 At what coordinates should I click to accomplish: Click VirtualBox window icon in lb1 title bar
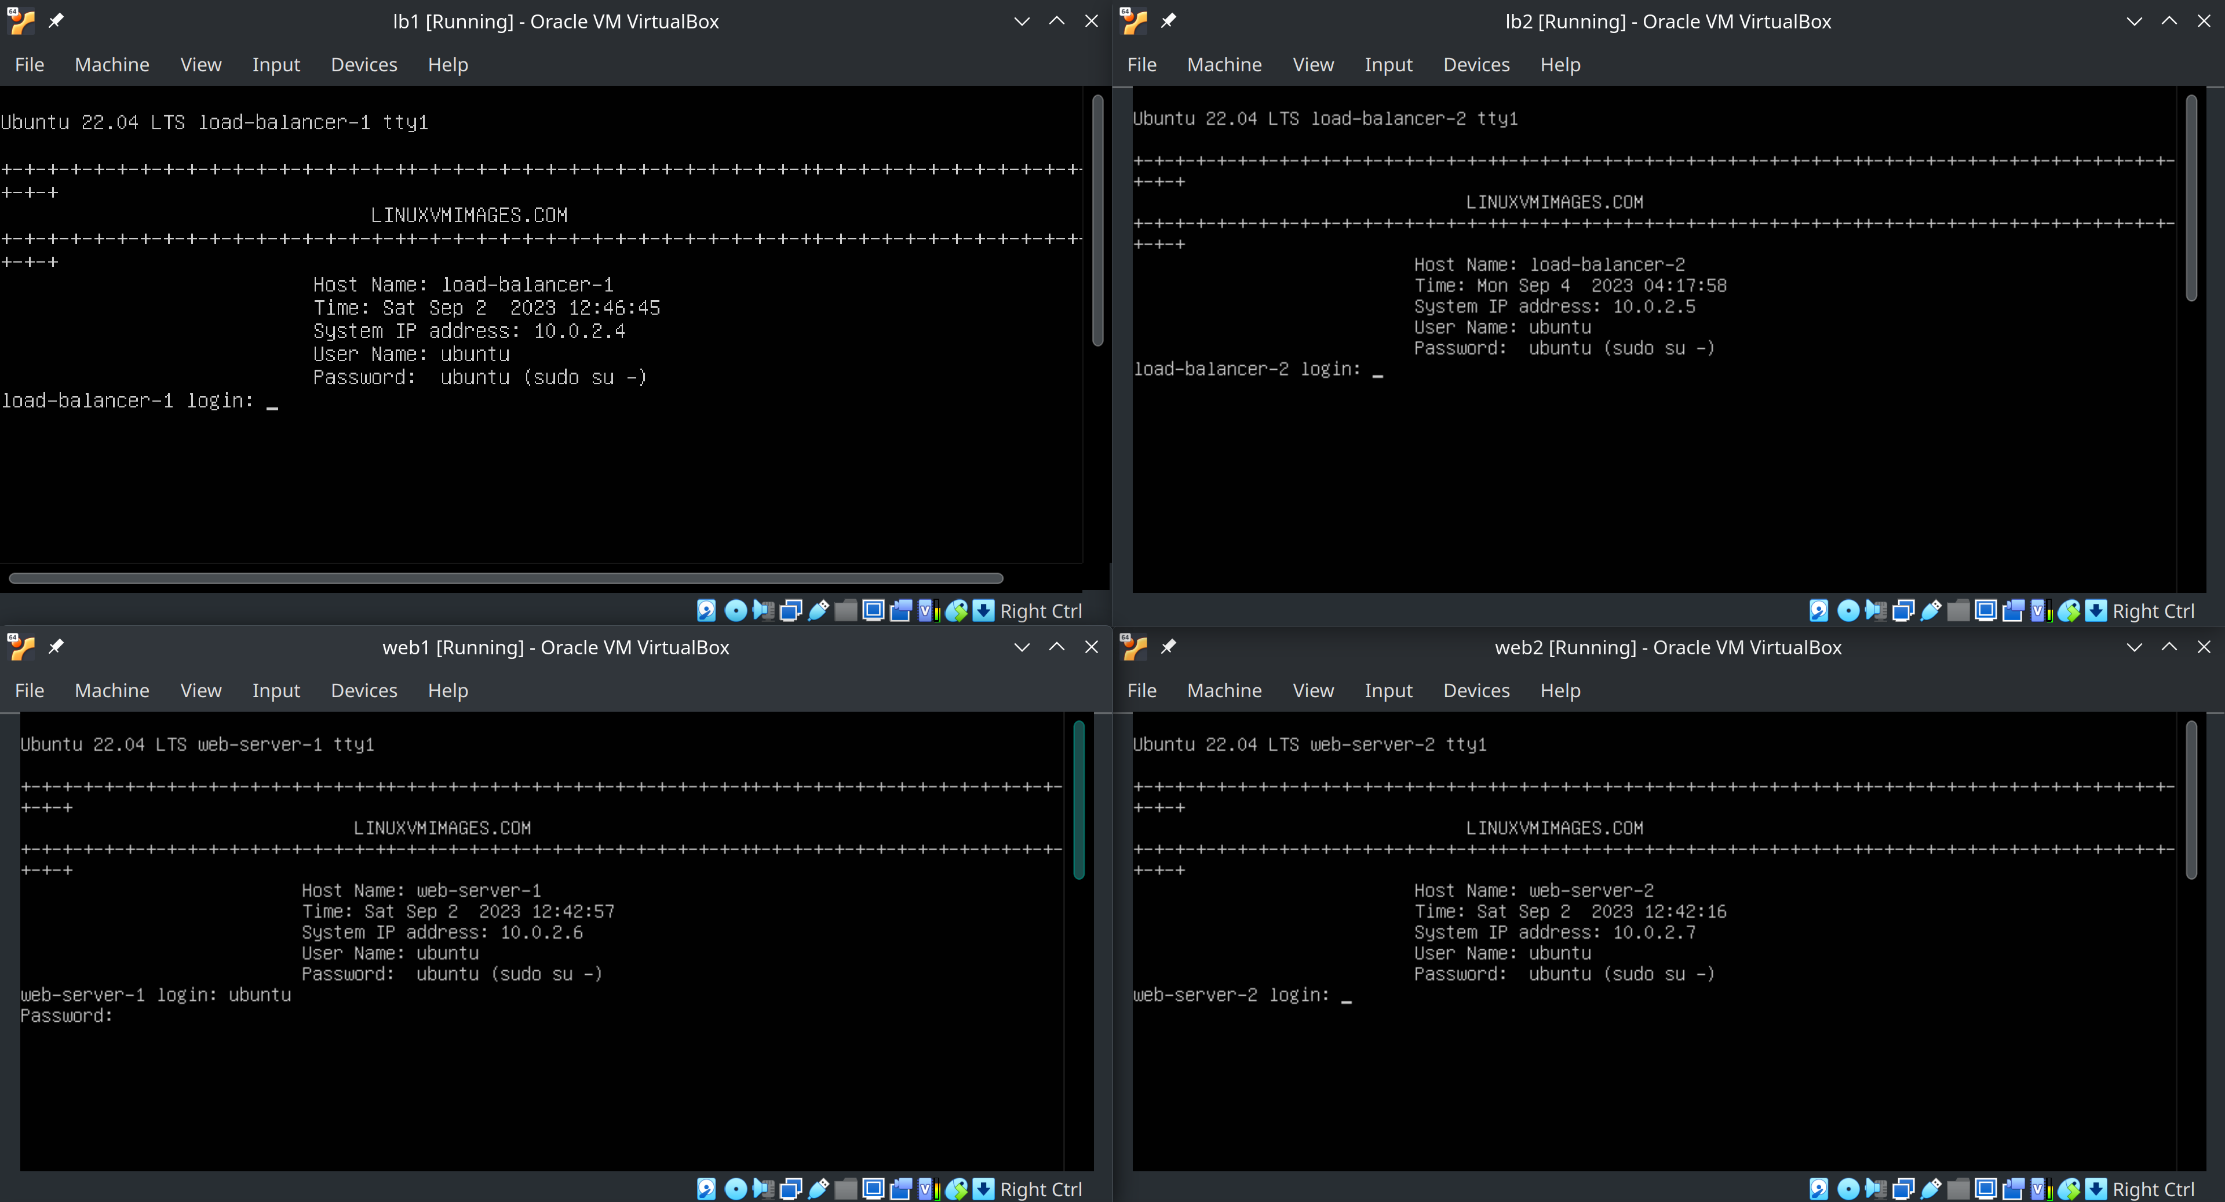pyautogui.click(x=21, y=21)
